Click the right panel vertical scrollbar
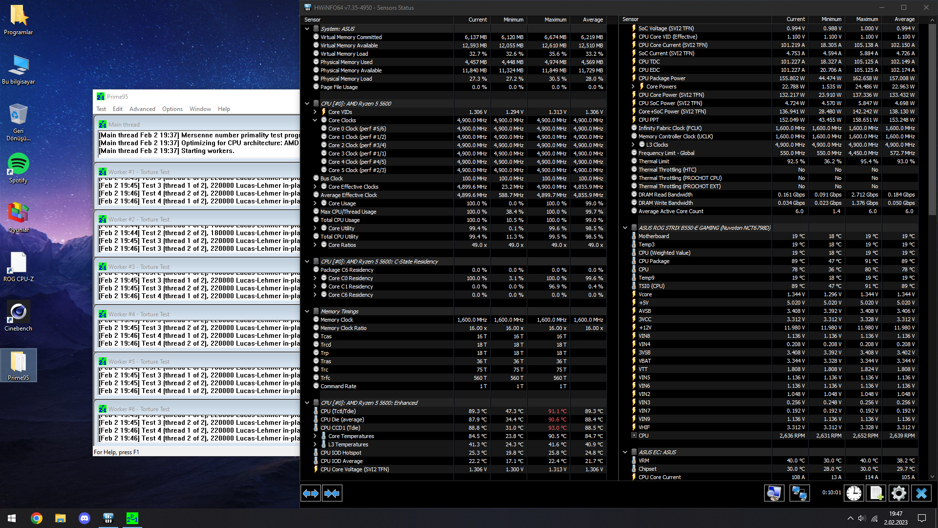938x528 pixels. click(932, 119)
